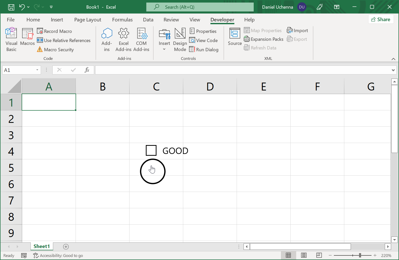This screenshot has height=260, width=399.
Task: Toggle Use Relative References
Action: pyautogui.click(x=64, y=40)
